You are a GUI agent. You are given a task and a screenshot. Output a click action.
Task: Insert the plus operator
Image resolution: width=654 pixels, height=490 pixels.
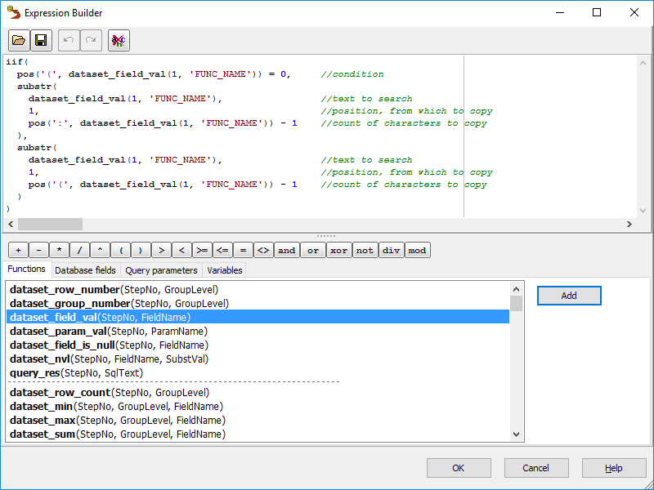click(18, 251)
